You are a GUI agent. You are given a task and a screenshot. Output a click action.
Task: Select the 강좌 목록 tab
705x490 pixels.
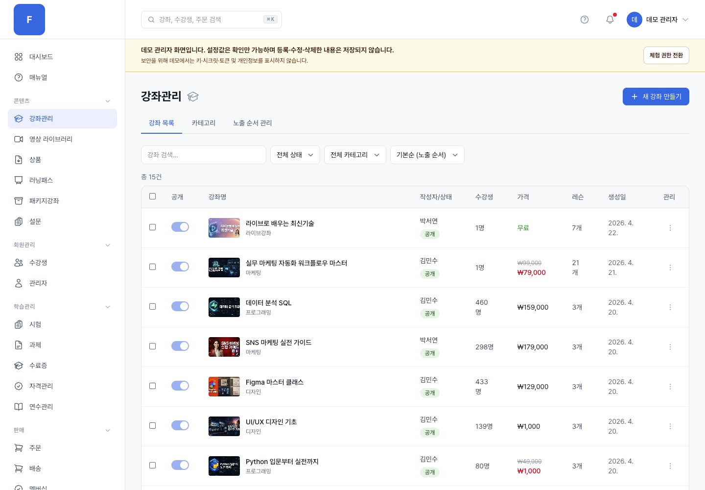pos(162,123)
